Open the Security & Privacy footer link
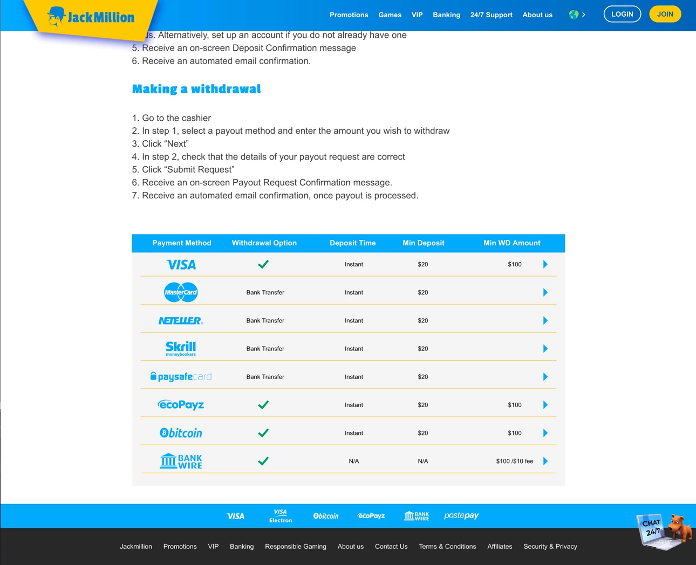This screenshot has height=565, width=696. [x=550, y=547]
